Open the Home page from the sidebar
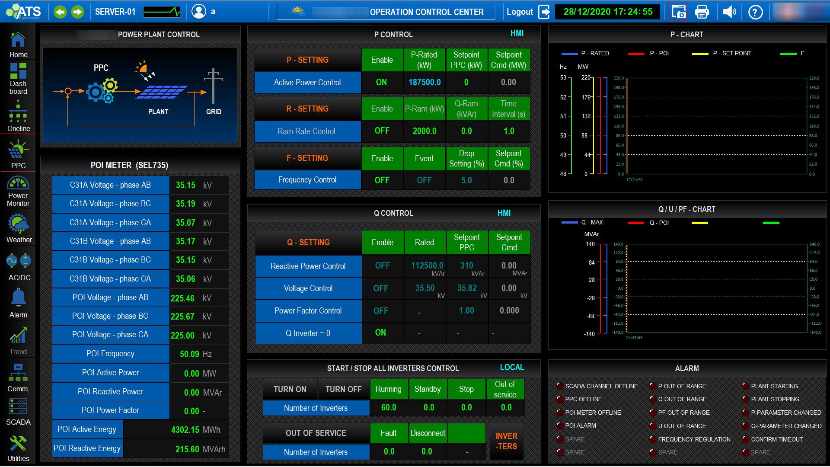 [18, 45]
